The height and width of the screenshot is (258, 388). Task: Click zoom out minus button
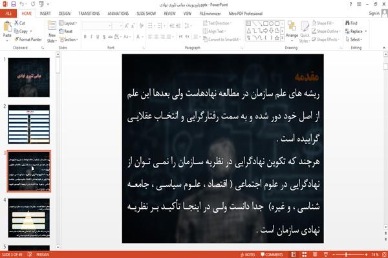click(x=334, y=255)
